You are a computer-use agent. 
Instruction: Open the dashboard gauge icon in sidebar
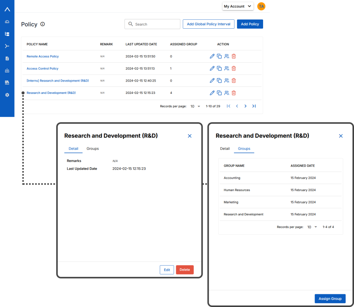tap(7, 22)
